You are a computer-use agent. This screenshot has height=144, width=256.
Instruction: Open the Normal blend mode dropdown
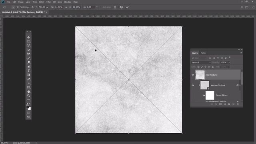(201, 62)
